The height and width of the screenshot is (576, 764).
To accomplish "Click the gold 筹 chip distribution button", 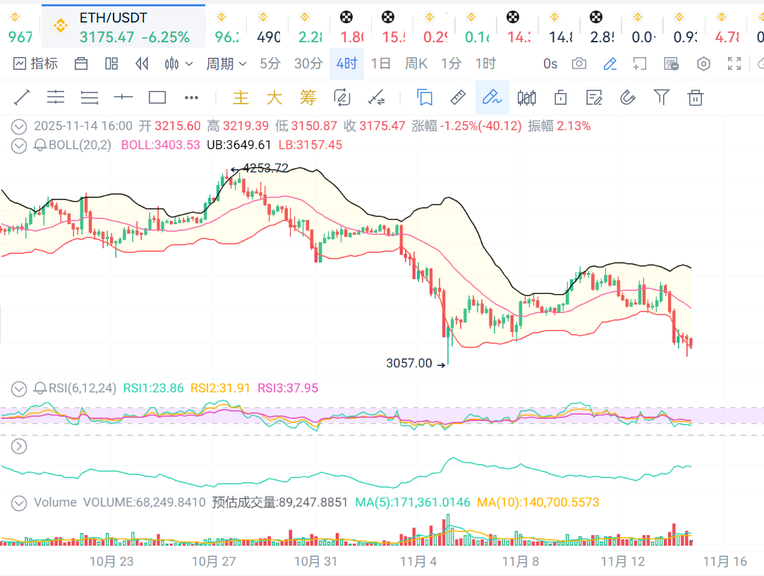I will (x=308, y=97).
